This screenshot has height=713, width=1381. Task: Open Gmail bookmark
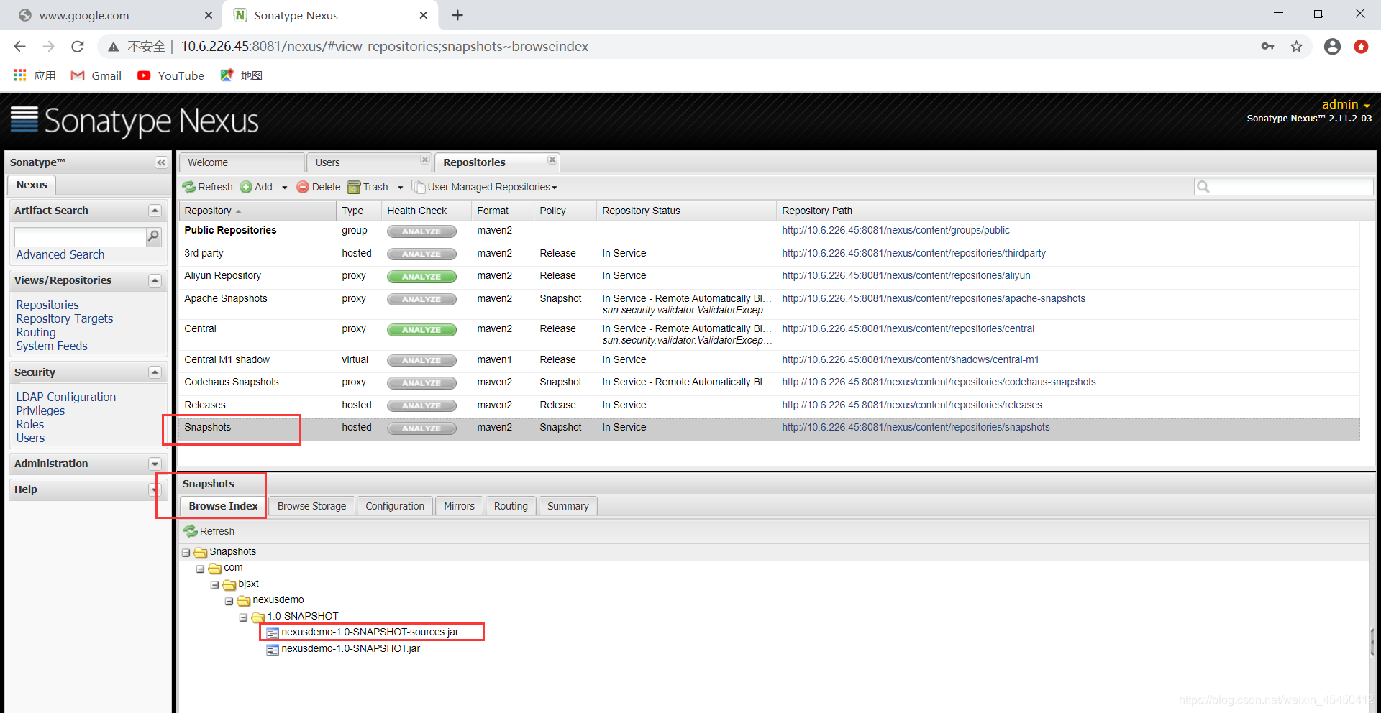[96, 75]
